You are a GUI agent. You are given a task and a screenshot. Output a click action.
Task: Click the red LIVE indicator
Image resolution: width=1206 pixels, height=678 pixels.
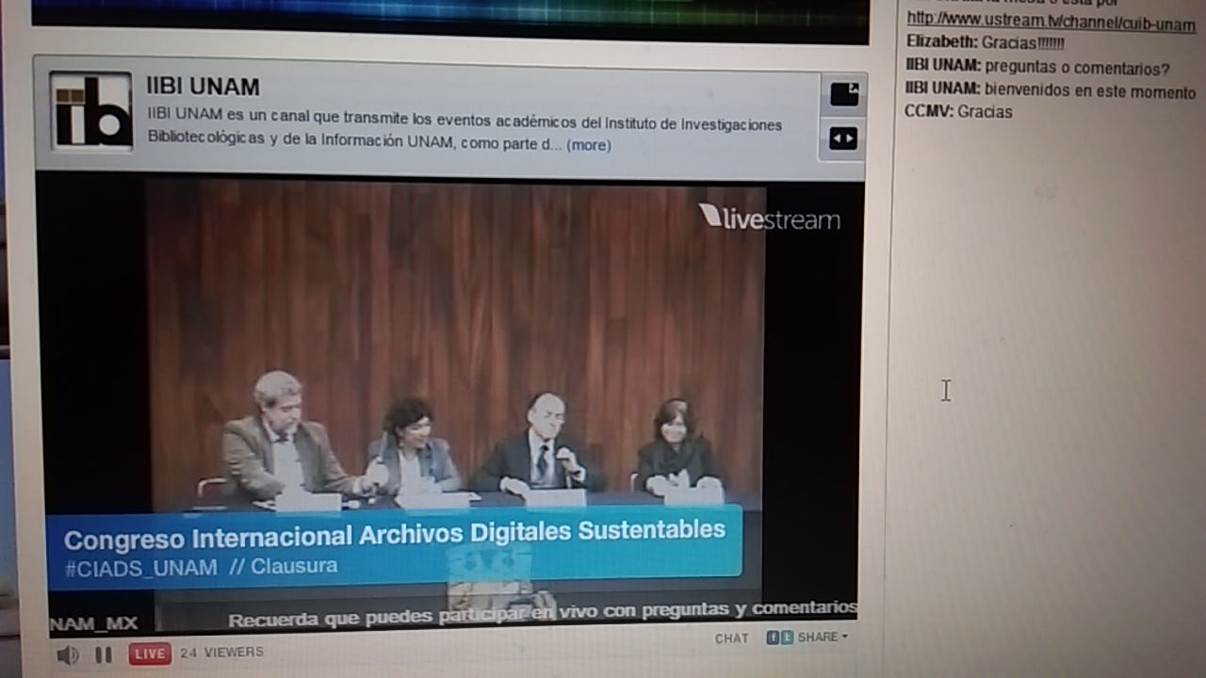[149, 654]
